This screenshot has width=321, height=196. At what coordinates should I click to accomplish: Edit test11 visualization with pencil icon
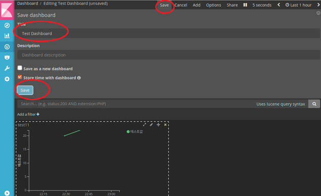tap(151, 125)
